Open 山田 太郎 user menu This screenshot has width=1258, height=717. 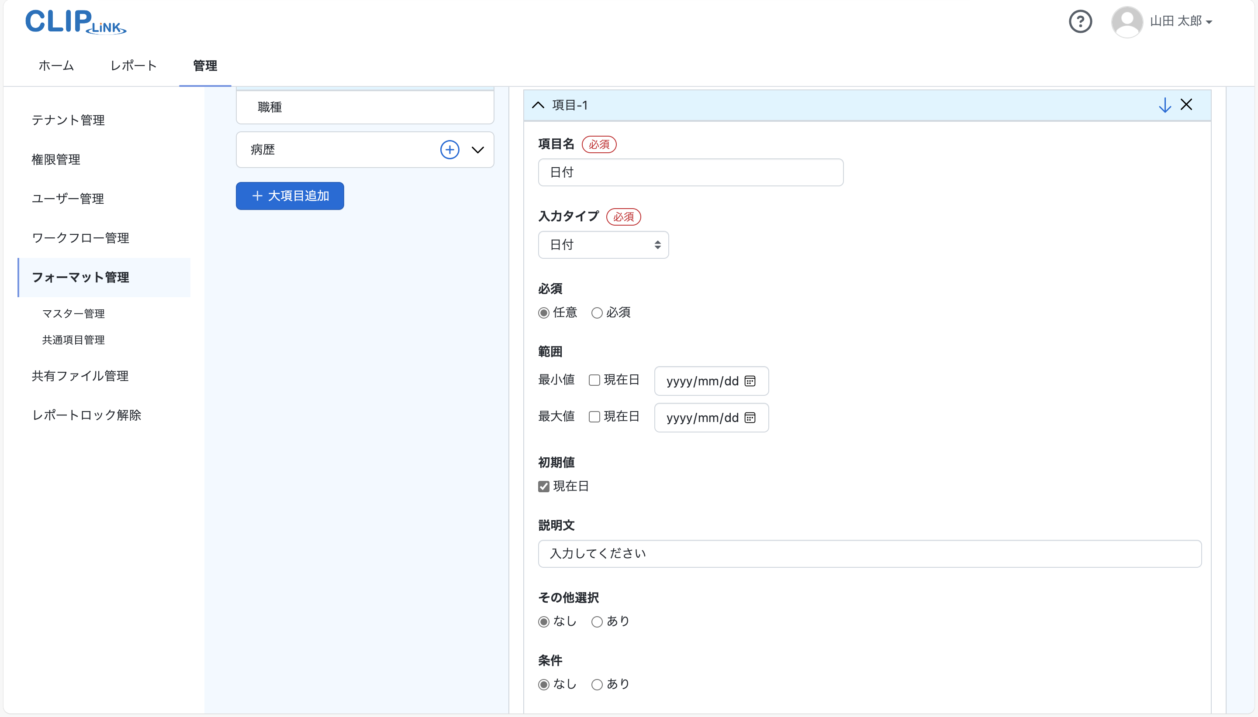pyautogui.click(x=1181, y=22)
